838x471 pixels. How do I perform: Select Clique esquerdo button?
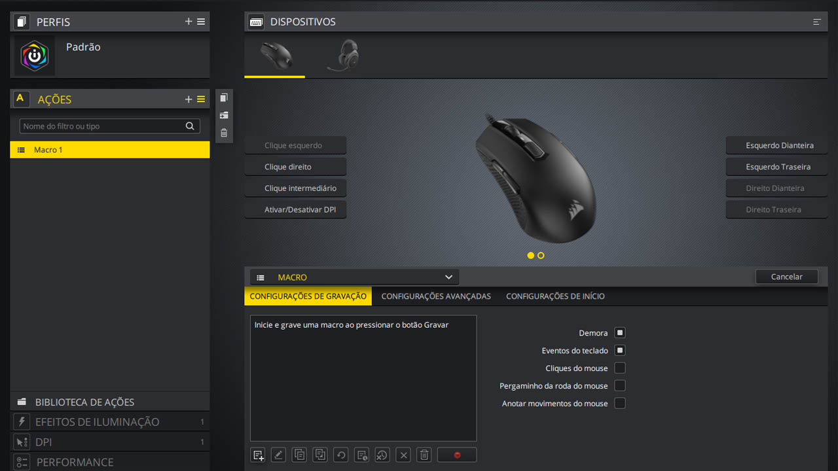click(295, 145)
